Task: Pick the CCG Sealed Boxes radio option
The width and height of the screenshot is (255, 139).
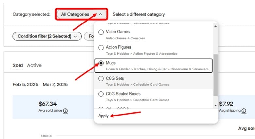Action: pyautogui.click(x=101, y=94)
